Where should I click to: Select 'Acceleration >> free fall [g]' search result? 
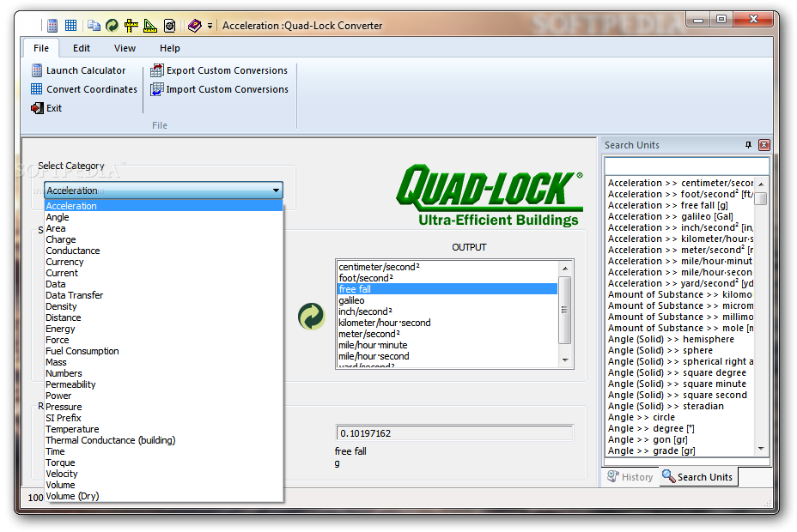(x=680, y=206)
